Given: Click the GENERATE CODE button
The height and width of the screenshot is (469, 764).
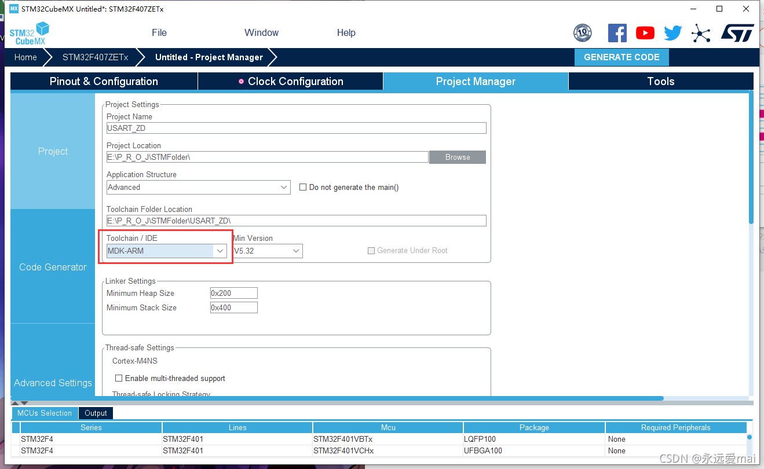Looking at the screenshot, I should click(x=622, y=57).
